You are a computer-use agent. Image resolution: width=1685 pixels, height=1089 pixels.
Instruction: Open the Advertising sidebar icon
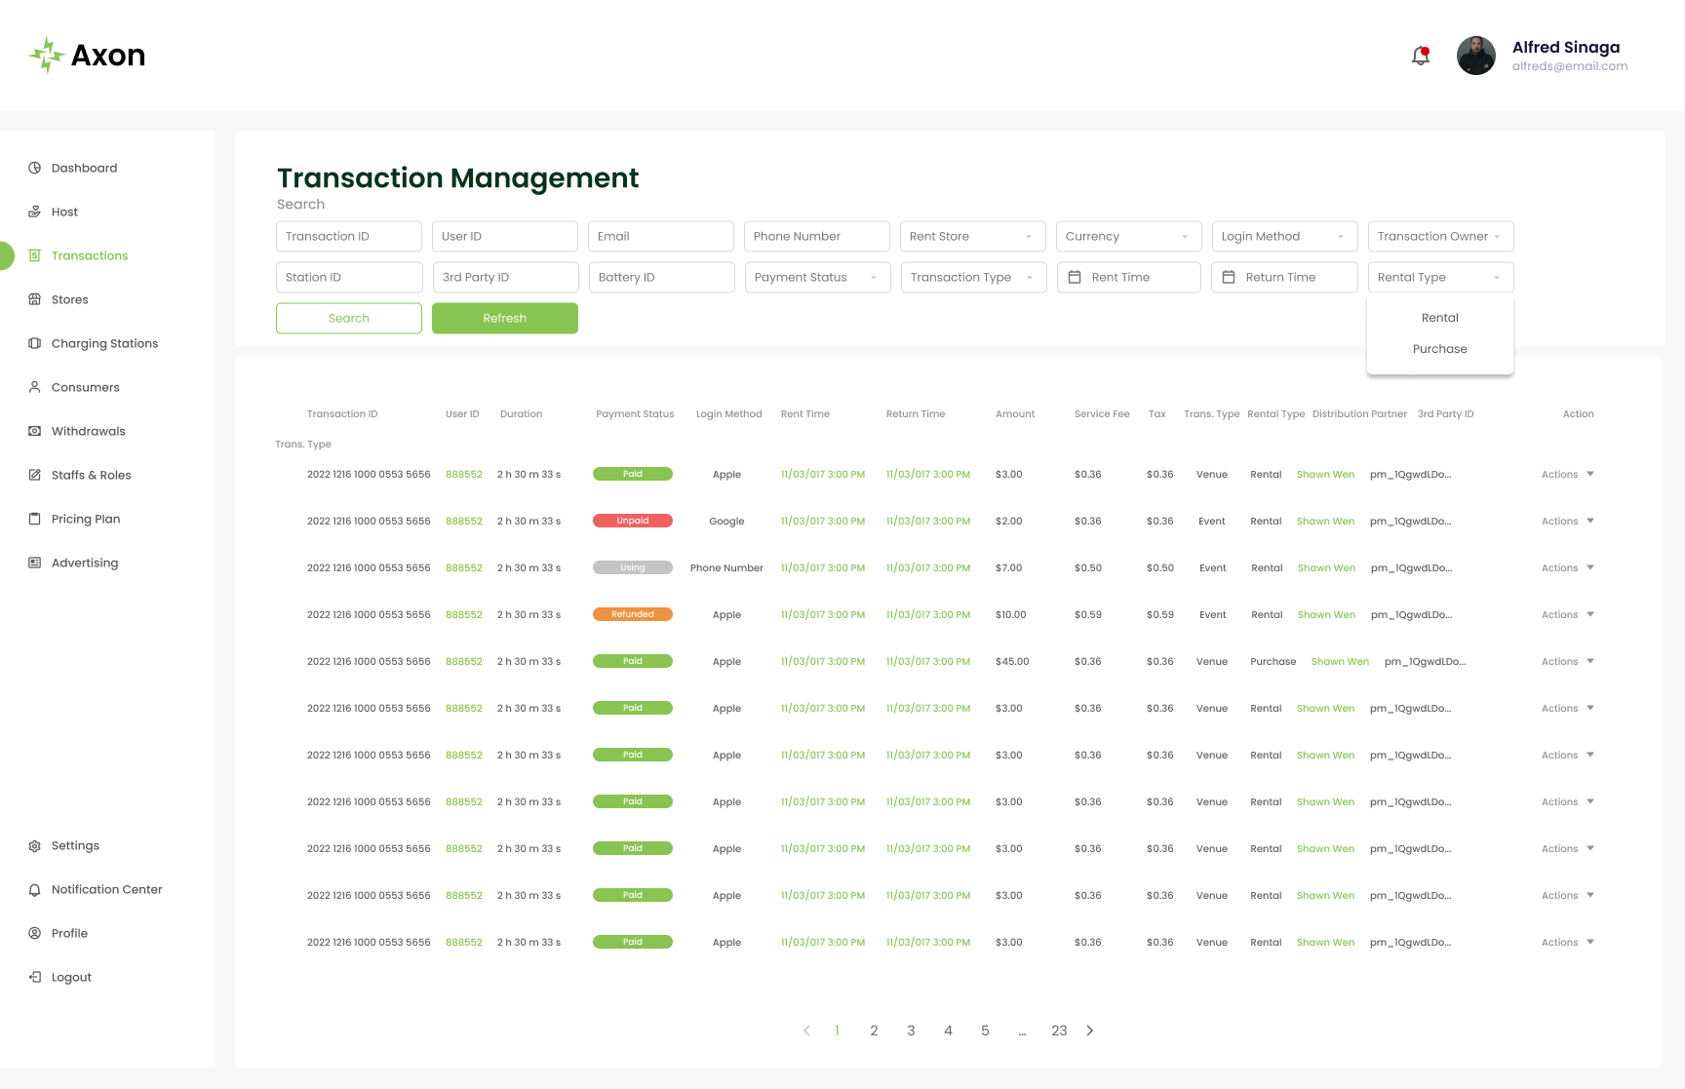point(34,563)
